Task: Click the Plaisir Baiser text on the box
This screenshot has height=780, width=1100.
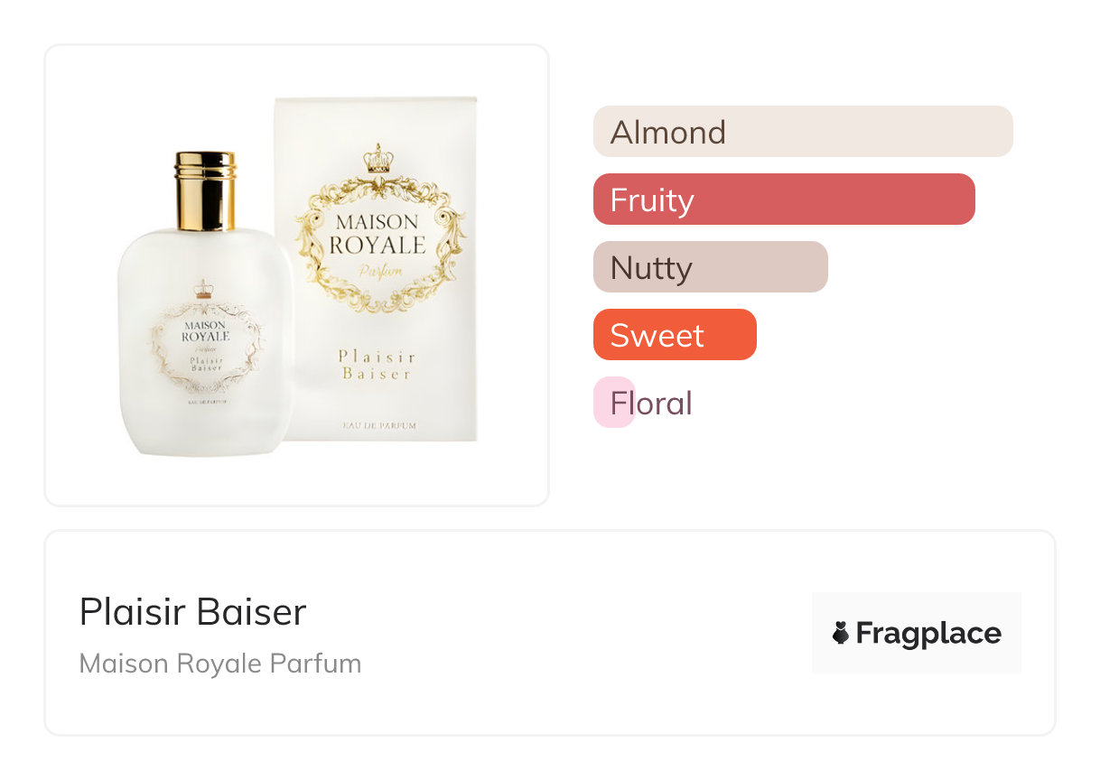Action: click(377, 365)
